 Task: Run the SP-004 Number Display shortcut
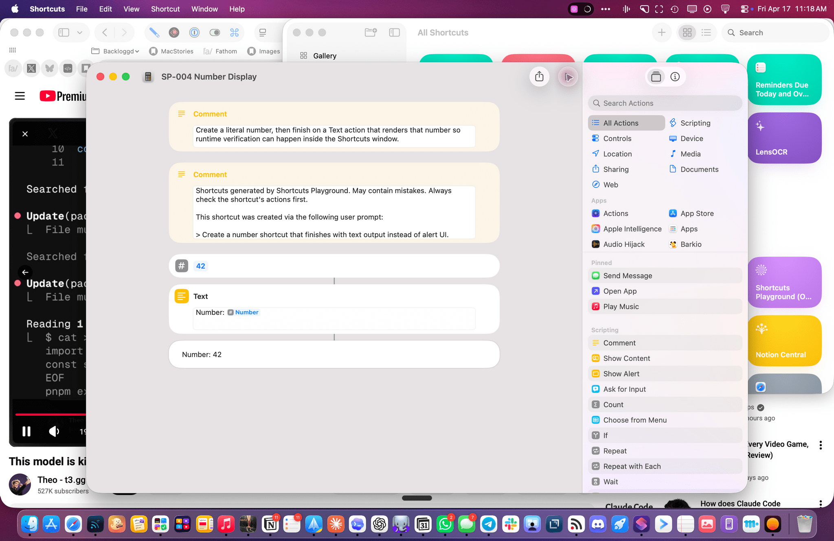click(568, 77)
